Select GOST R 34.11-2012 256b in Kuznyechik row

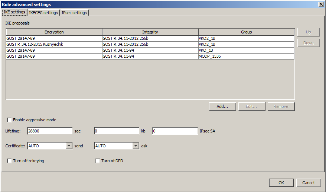pyautogui.click(x=150, y=44)
